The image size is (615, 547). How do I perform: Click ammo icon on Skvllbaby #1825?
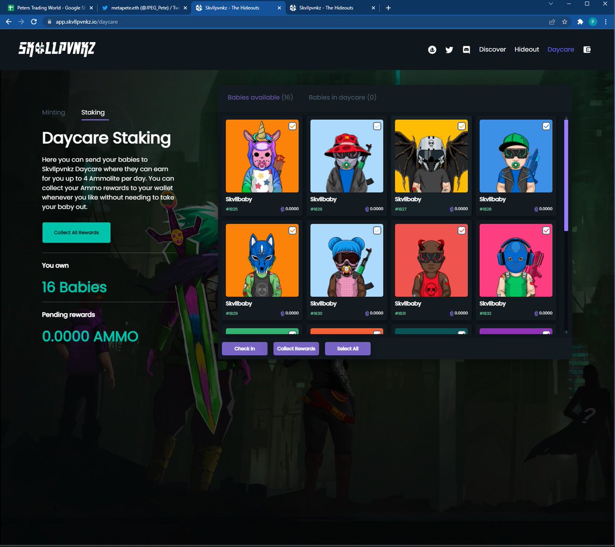282,209
